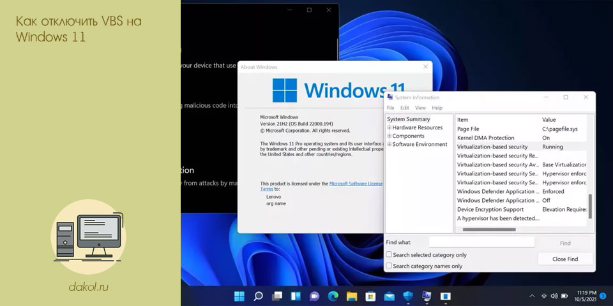Open the Windows Start menu
613x306 pixels.
239,296
